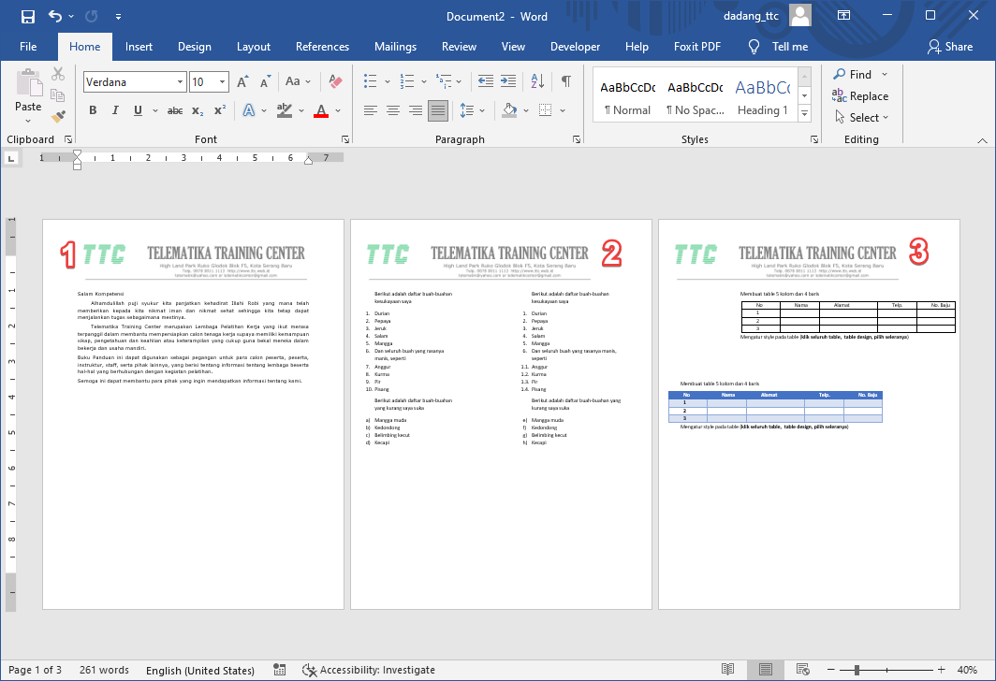
Task: Center align the paragraph text
Action: (x=393, y=110)
